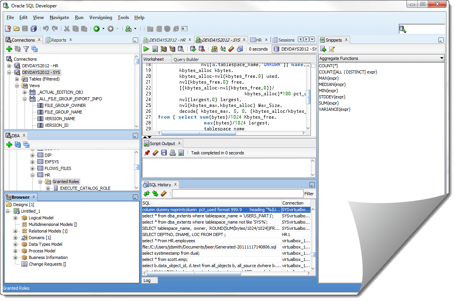
Task: Click the Cut scissors toolbar icon
Action: 67,28
